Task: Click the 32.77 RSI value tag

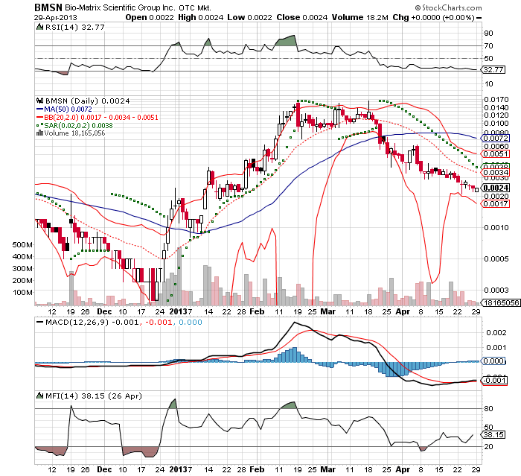Action: point(493,70)
